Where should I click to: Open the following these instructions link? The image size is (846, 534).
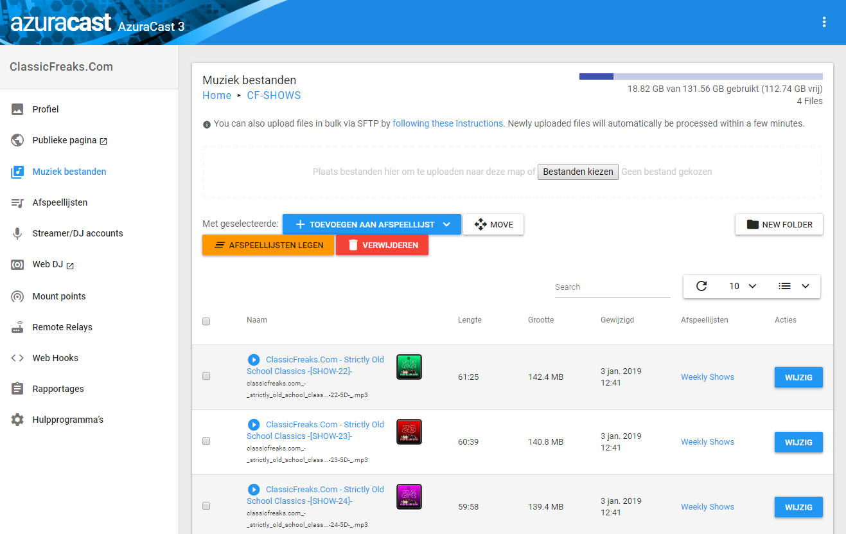448,123
